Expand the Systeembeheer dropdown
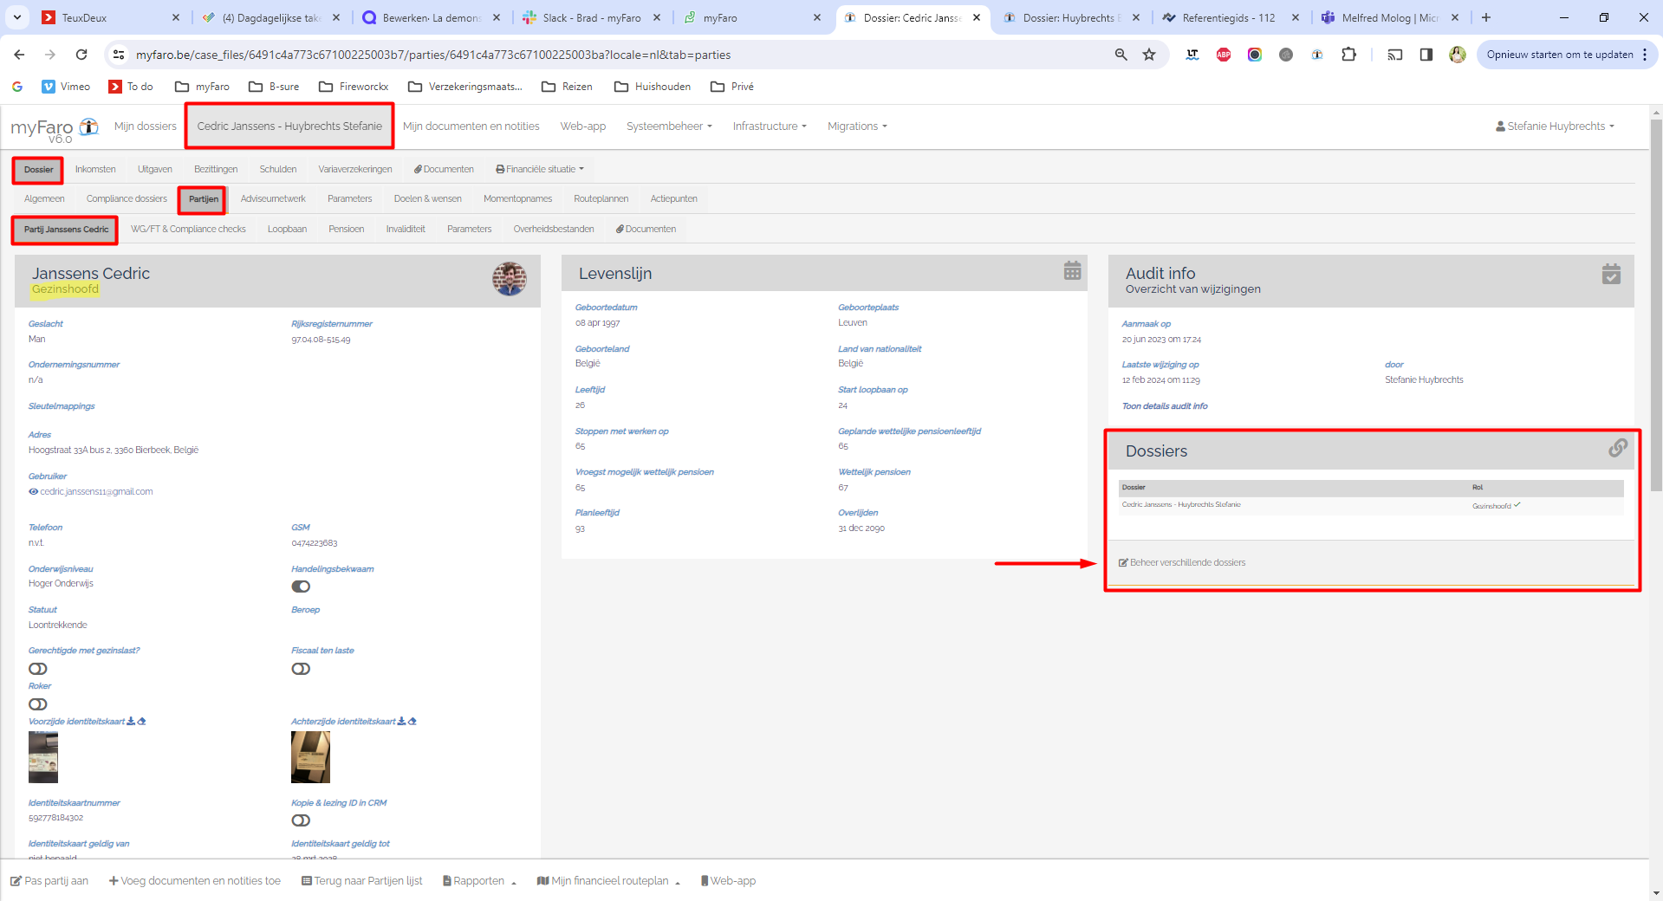The height and width of the screenshot is (901, 1663). 669,126
